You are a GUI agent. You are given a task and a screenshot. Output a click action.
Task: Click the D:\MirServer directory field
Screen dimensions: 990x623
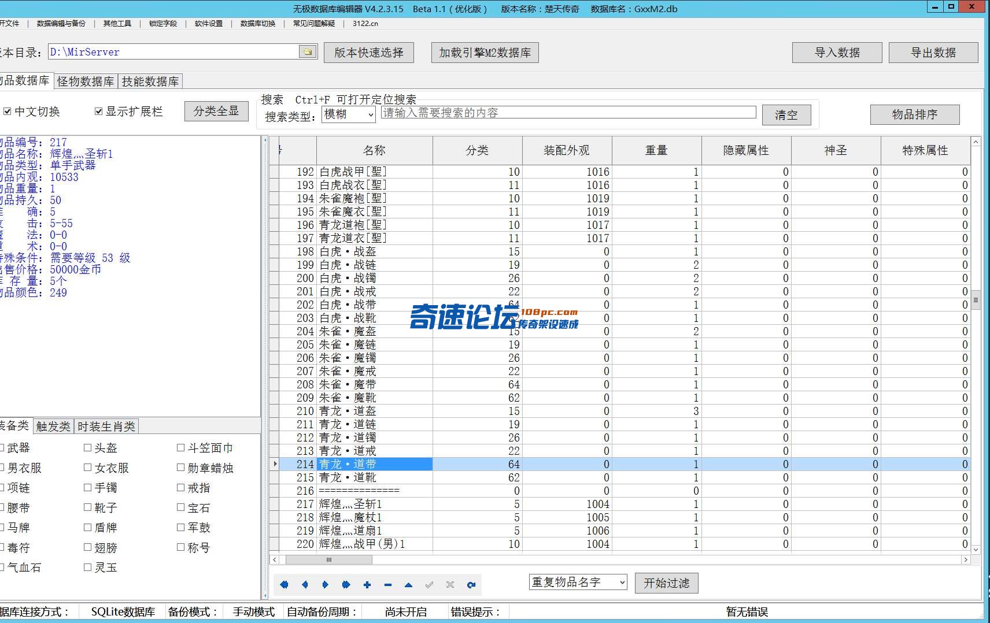[173, 52]
